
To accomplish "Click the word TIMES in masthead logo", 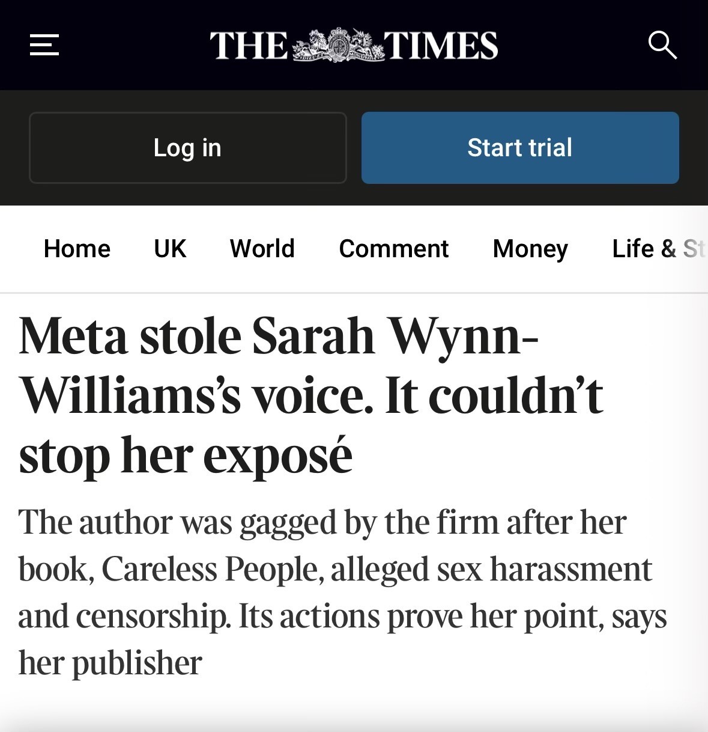I will click(441, 46).
